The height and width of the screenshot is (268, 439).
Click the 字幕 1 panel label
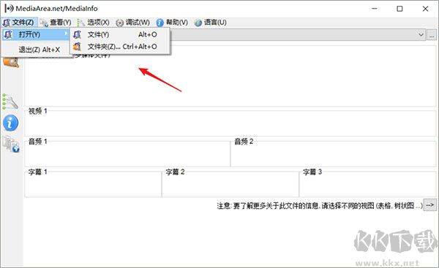(x=38, y=172)
